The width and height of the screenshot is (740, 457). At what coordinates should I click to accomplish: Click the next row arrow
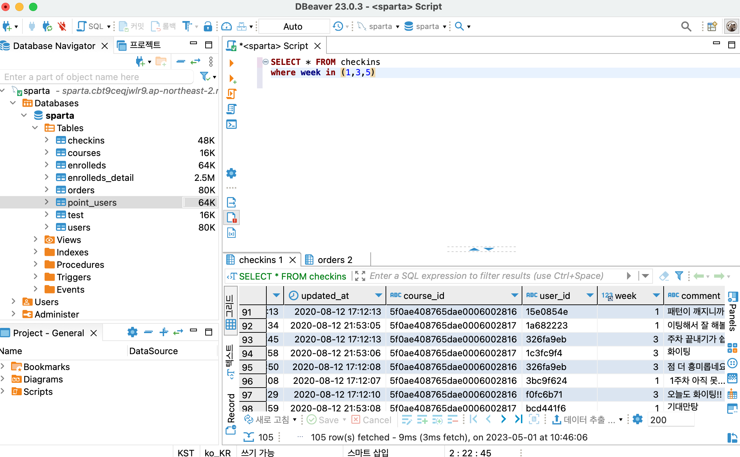(503, 419)
